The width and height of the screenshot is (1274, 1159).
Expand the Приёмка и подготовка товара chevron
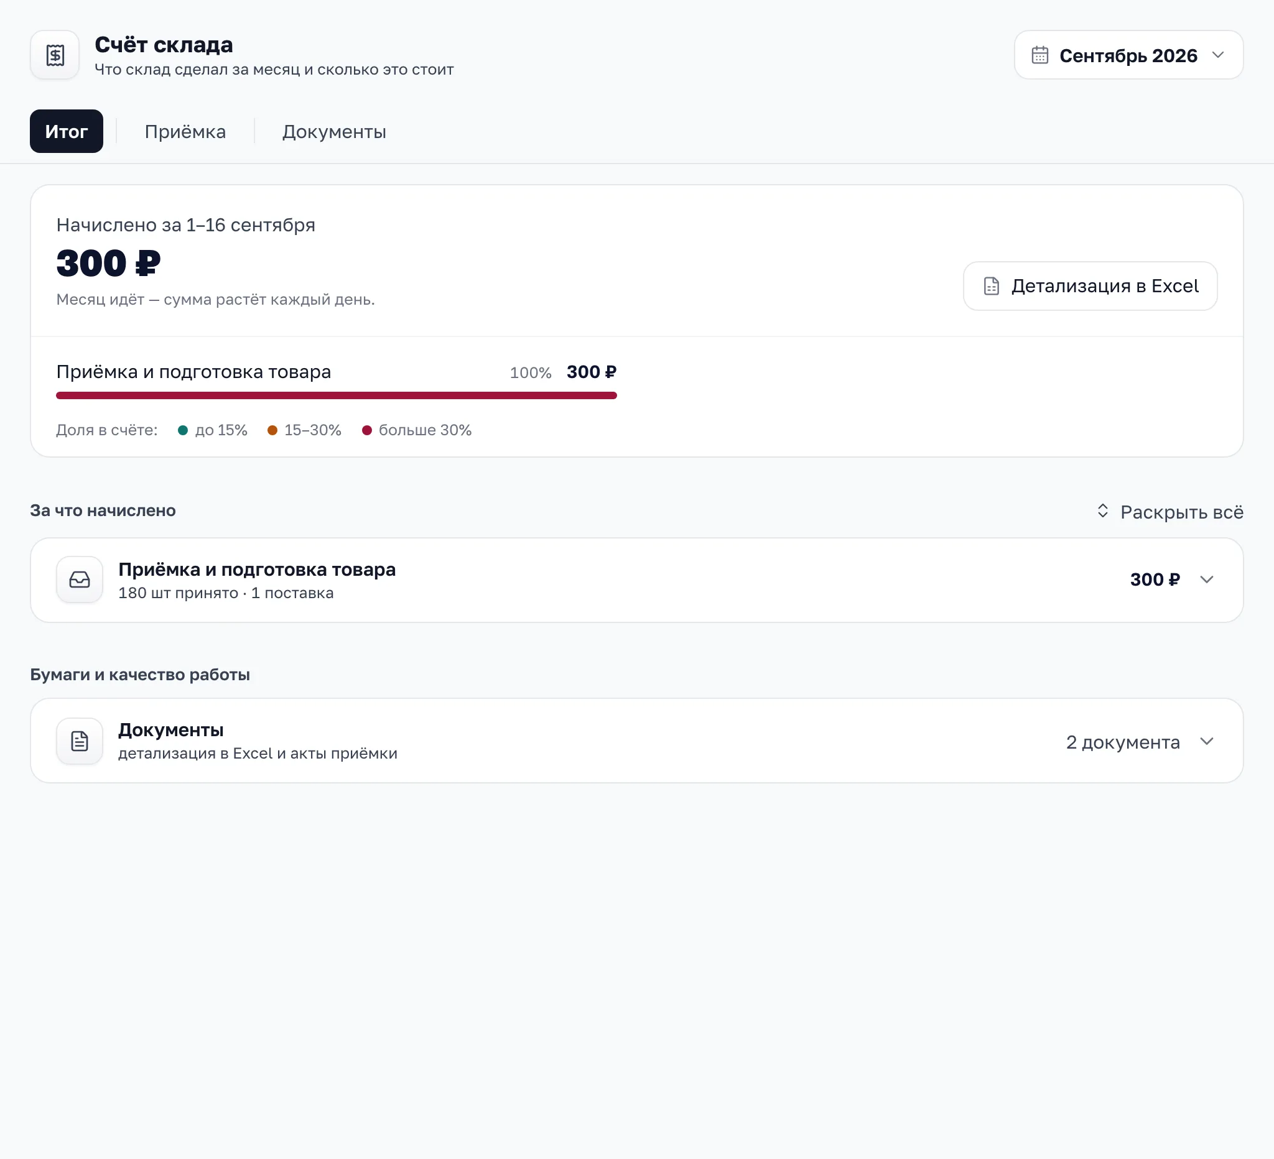coord(1206,580)
